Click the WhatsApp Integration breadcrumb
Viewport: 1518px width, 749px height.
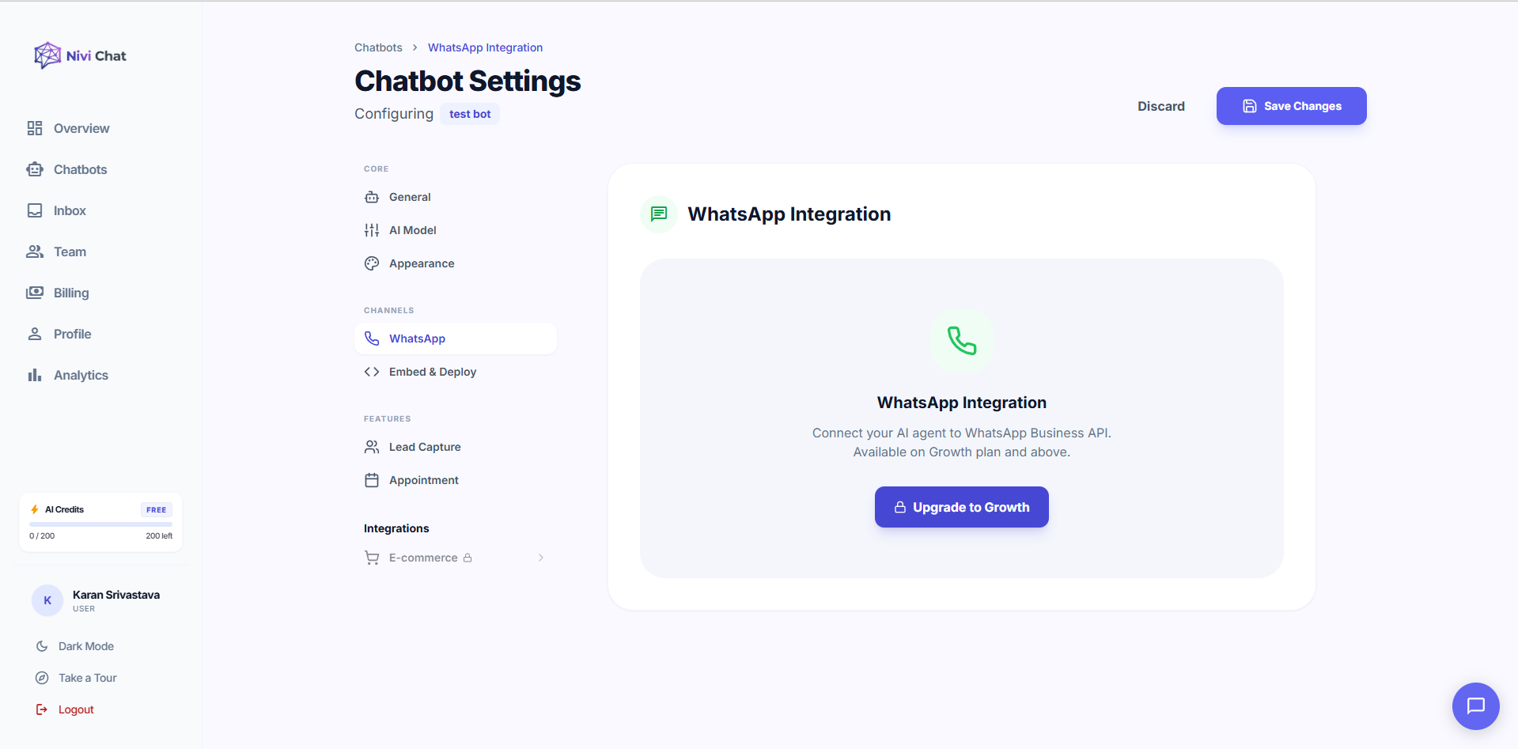pos(485,47)
